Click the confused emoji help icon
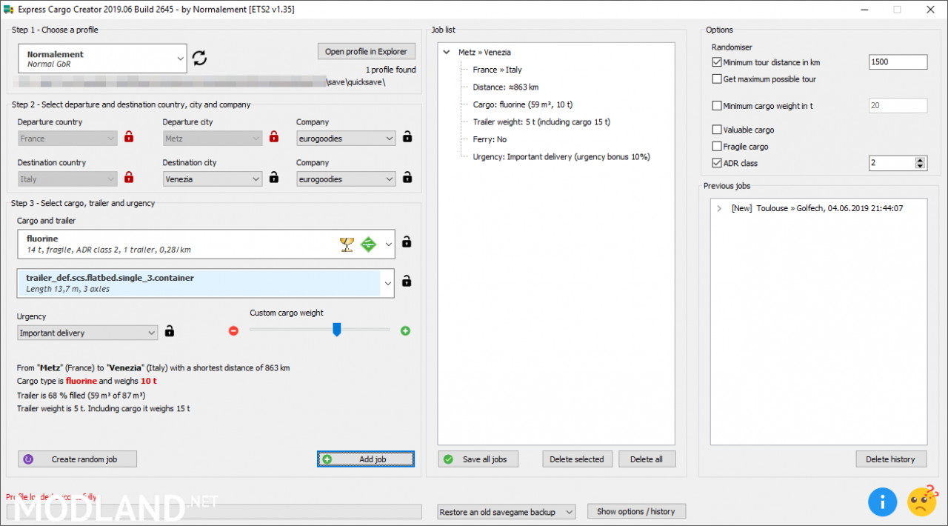The image size is (948, 526). click(x=923, y=501)
